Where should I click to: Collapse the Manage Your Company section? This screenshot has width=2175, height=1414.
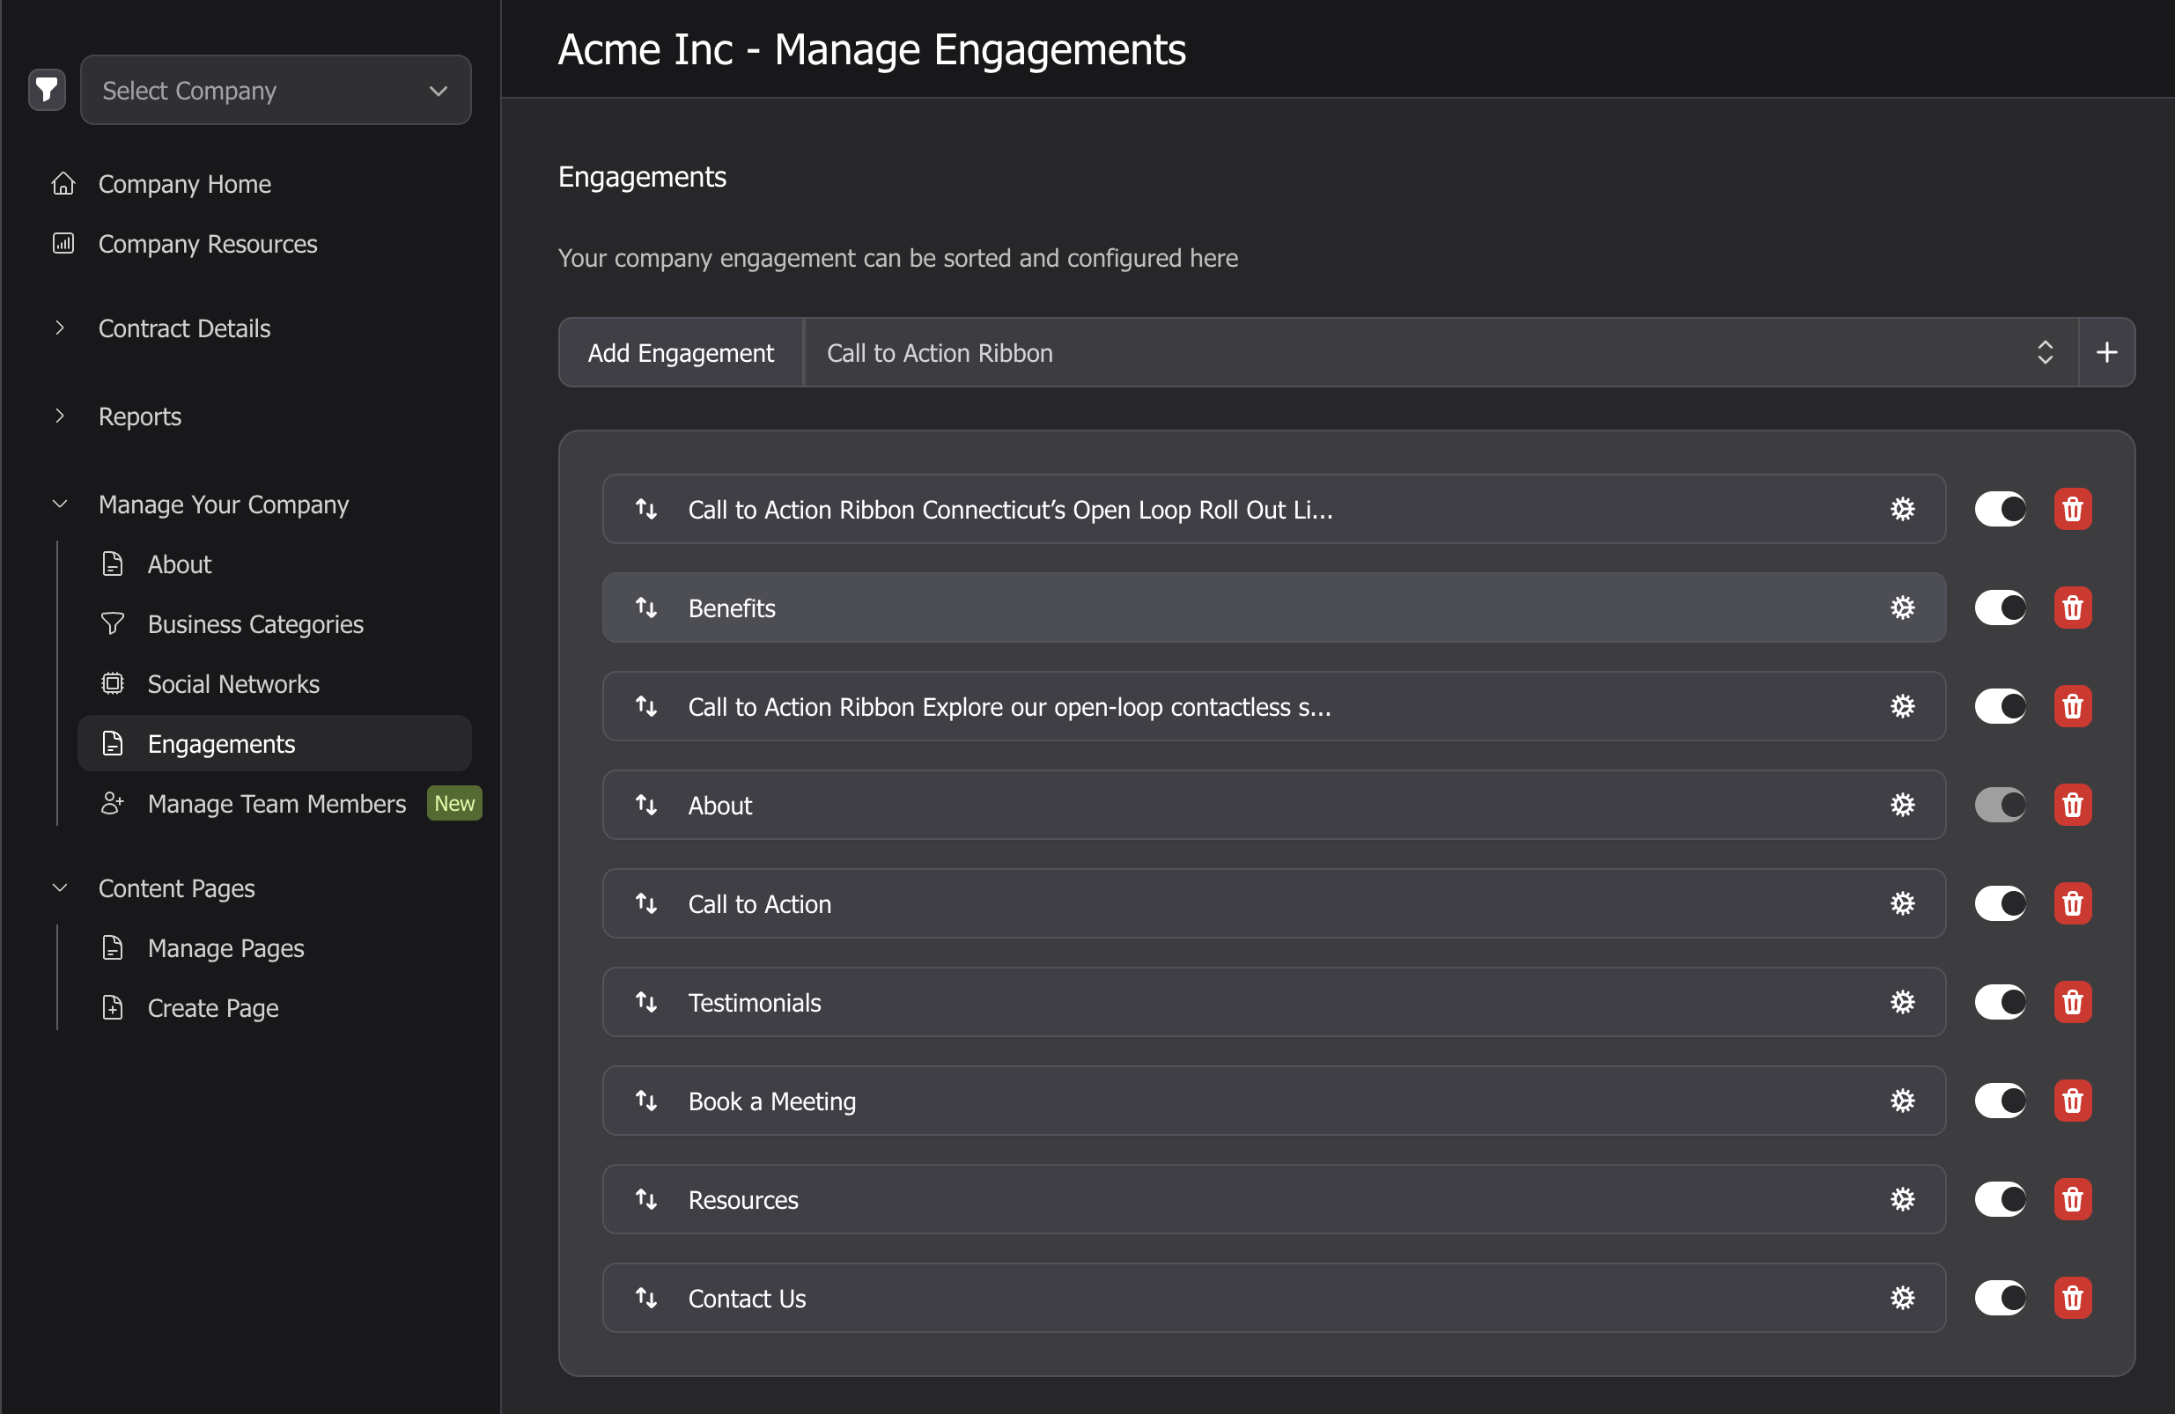click(223, 504)
